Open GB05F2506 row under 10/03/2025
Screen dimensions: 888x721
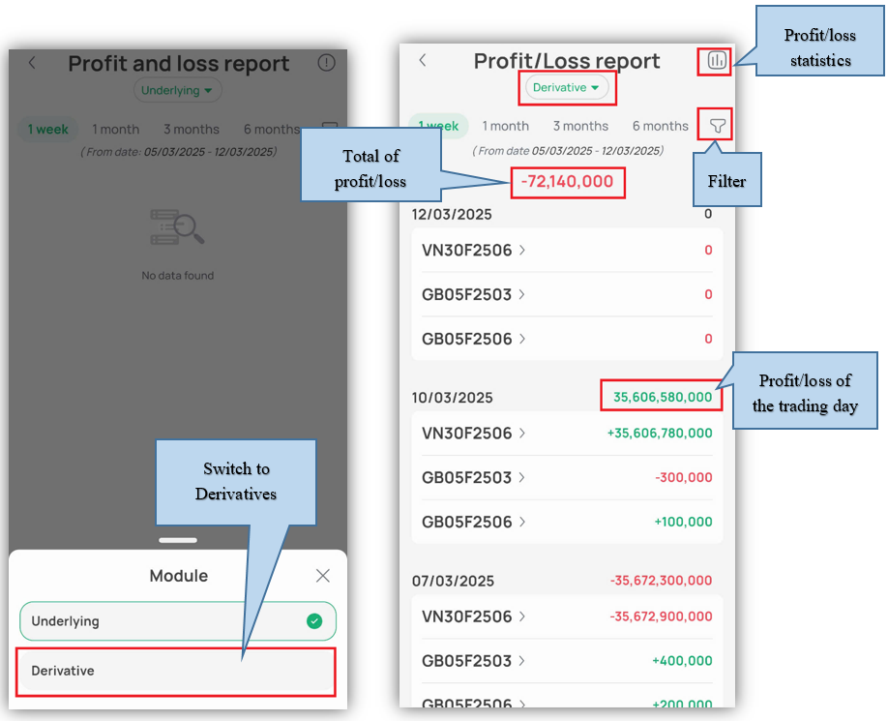click(474, 523)
